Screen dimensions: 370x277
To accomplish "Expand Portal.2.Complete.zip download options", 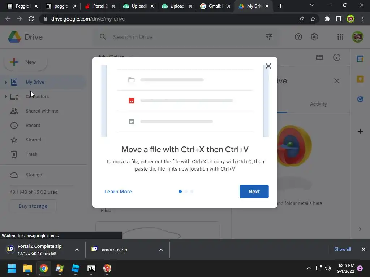I will pos(77,250).
